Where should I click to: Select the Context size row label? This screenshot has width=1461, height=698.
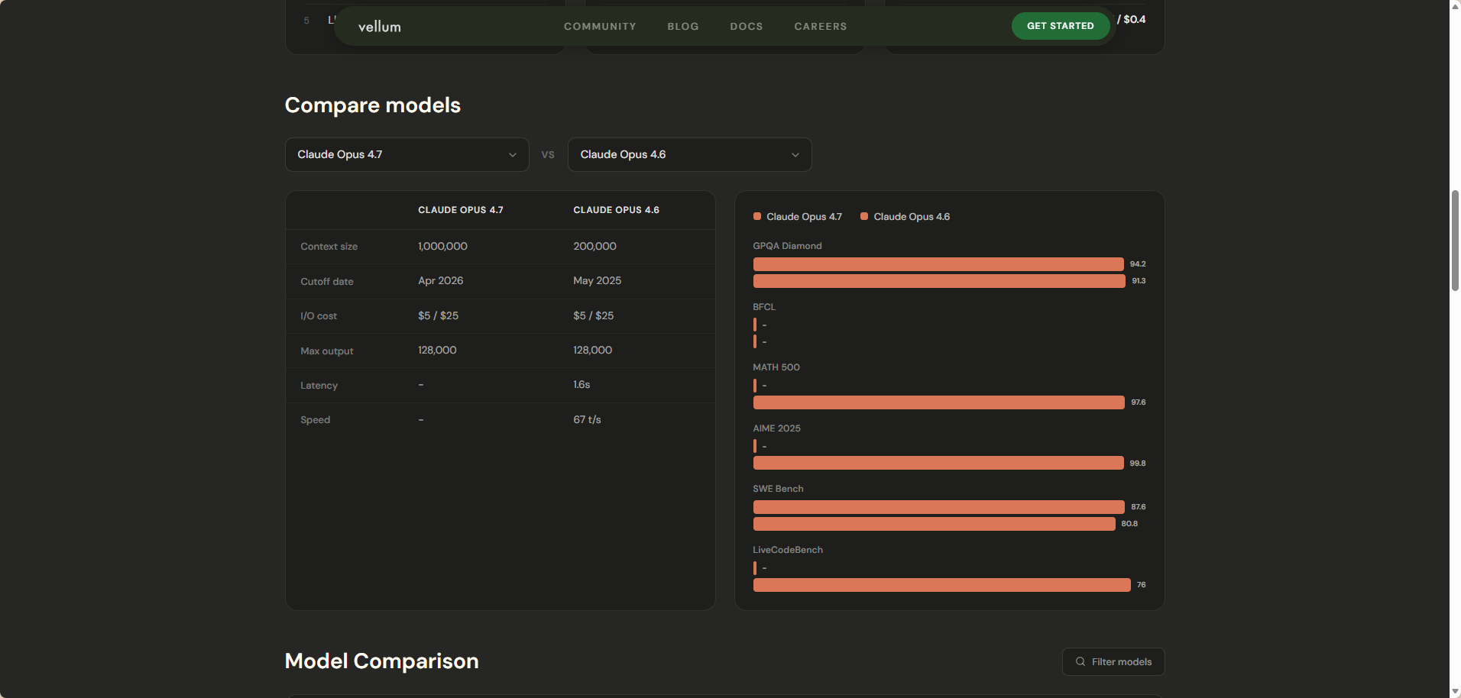coord(329,247)
